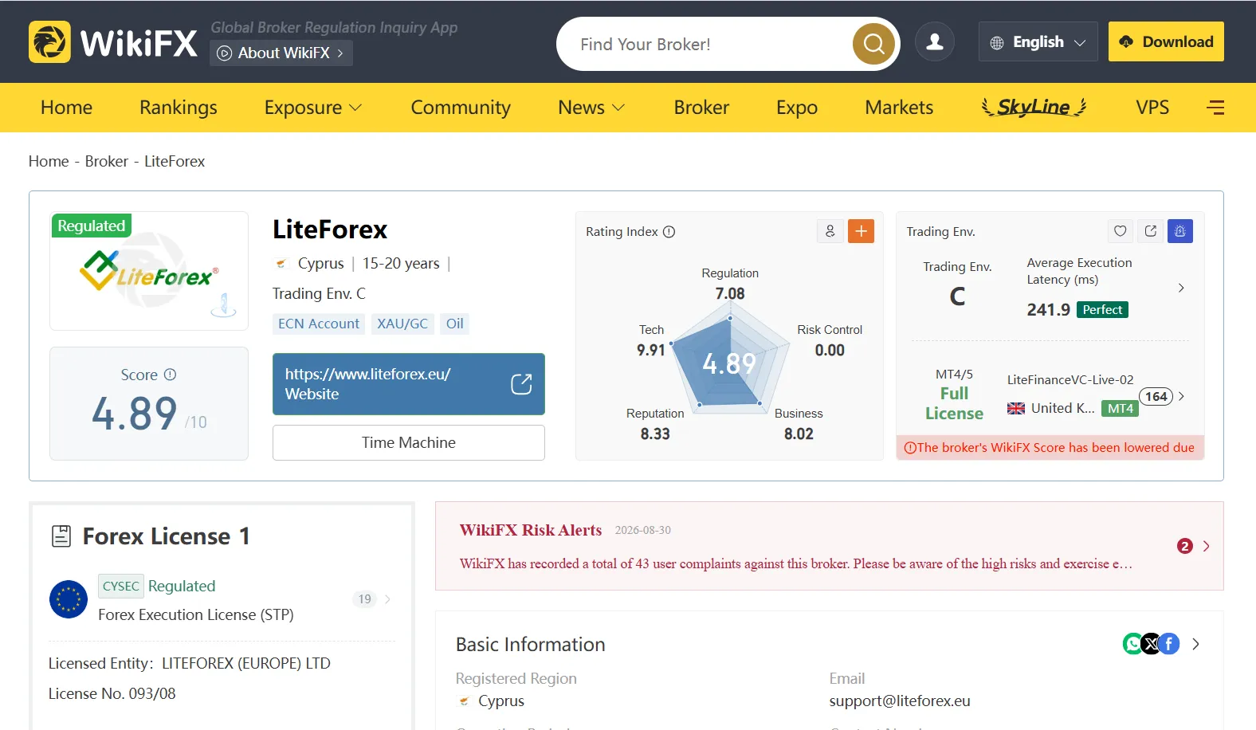
Task: Click the 164 server count pill
Action: (1156, 396)
